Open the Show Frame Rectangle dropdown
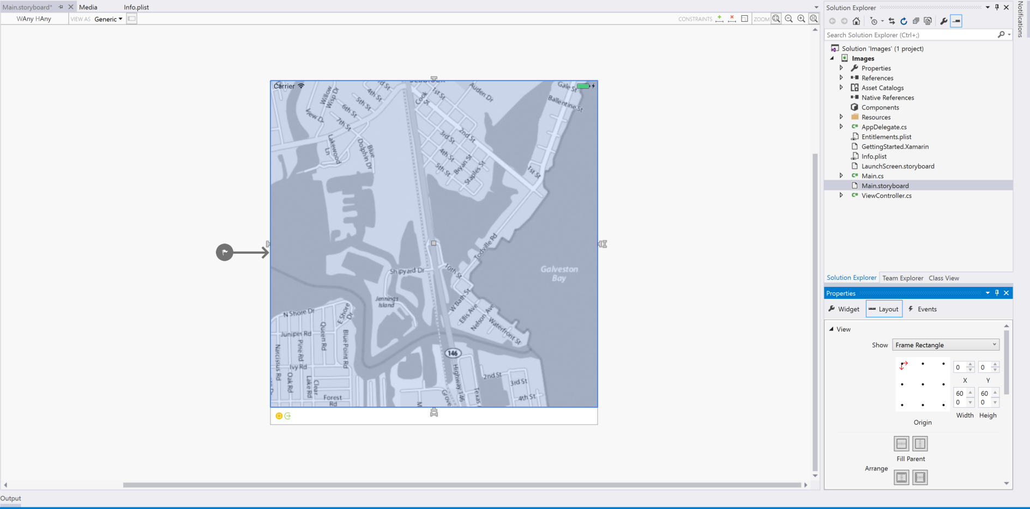1030x509 pixels. pyautogui.click(x=945, y=345)
